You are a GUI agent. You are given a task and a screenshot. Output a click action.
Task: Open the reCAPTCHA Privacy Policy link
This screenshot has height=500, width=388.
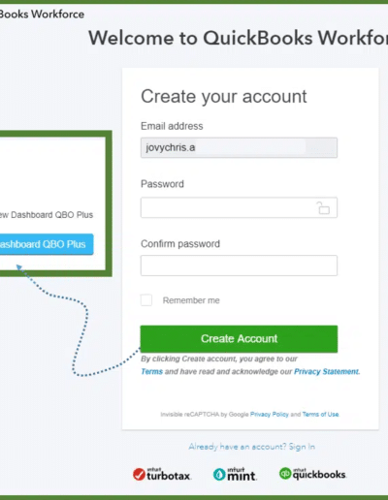(270, 415)
